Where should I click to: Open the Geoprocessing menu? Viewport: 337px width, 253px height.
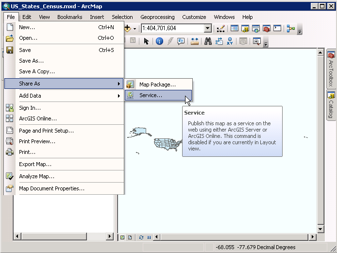point(157,17)
